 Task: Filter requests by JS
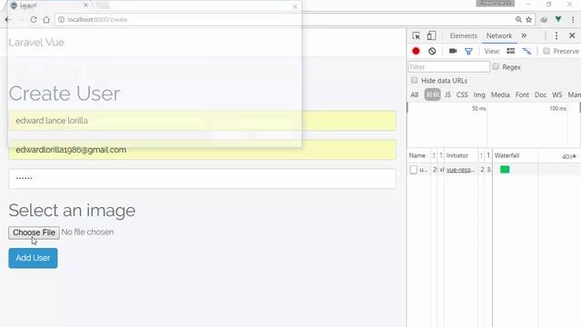pos(448,94)
